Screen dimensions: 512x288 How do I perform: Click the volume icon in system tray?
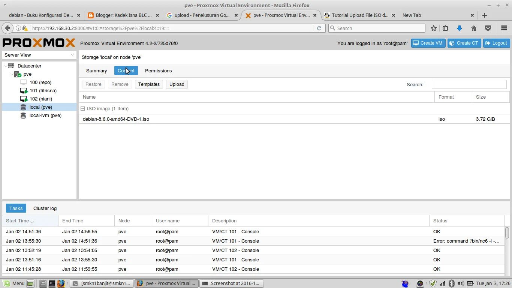[460, 283]
